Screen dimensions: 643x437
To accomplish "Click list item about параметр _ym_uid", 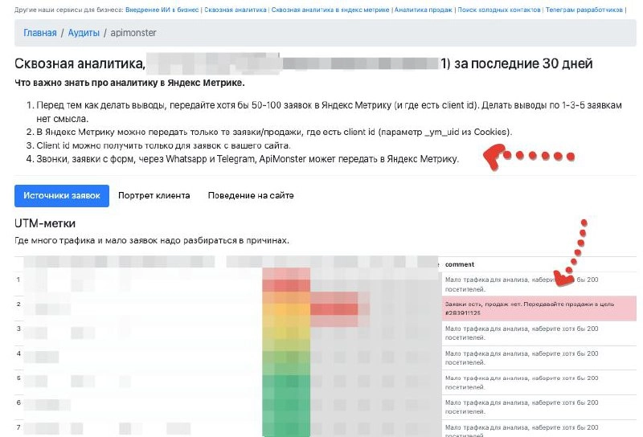I will (274, 132).
